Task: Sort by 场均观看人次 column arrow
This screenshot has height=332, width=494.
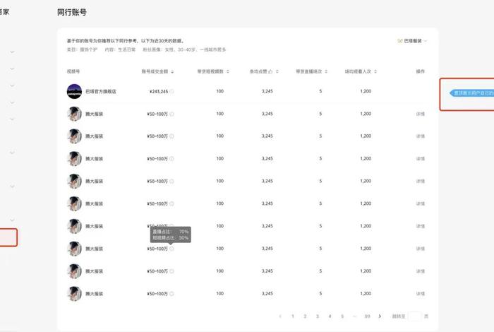Action: point(375,71)
